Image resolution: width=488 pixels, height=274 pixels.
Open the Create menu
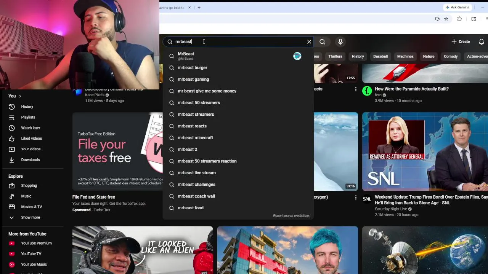461,41
